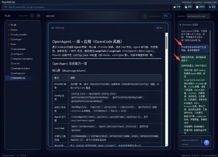Viewport: 218px width, 157px height.
Task: Select the node_modules folder icon
Action: pos(12,35)
